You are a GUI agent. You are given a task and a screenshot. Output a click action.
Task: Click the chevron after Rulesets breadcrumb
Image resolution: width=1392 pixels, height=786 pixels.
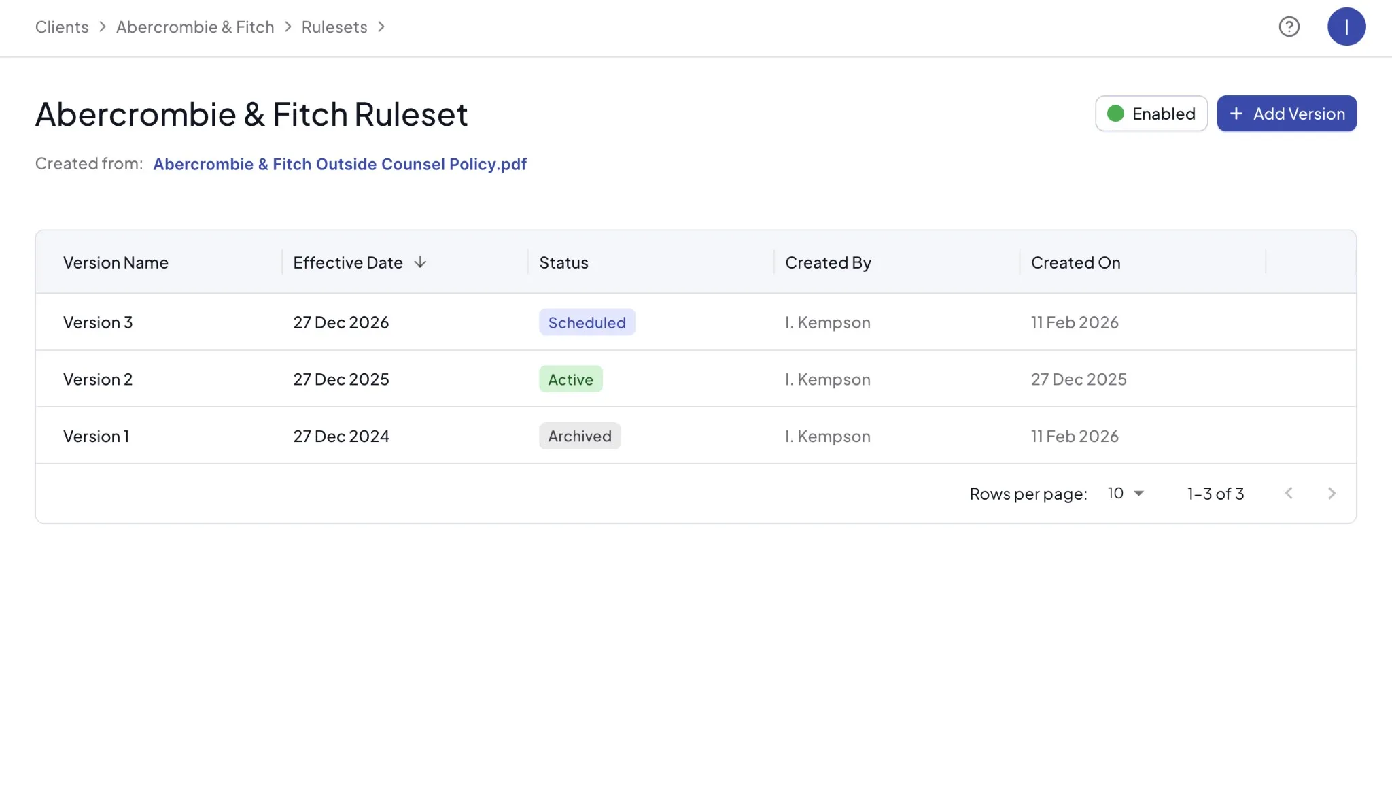(x=381, y=27)
